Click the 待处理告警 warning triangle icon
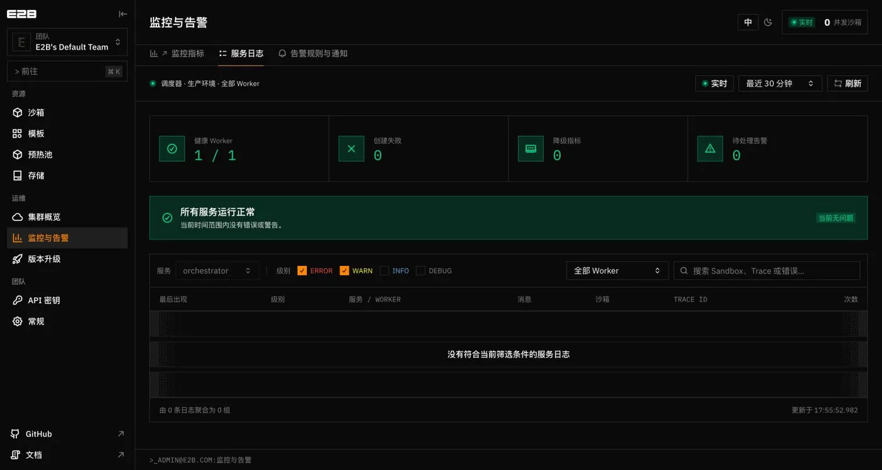882x470 pixels. click(710, 149)
